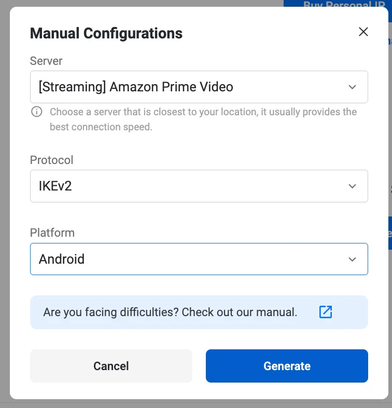392x408 pixels.
Task: Click the Platform dropdown chevron arrow
Action: [353, 259]
